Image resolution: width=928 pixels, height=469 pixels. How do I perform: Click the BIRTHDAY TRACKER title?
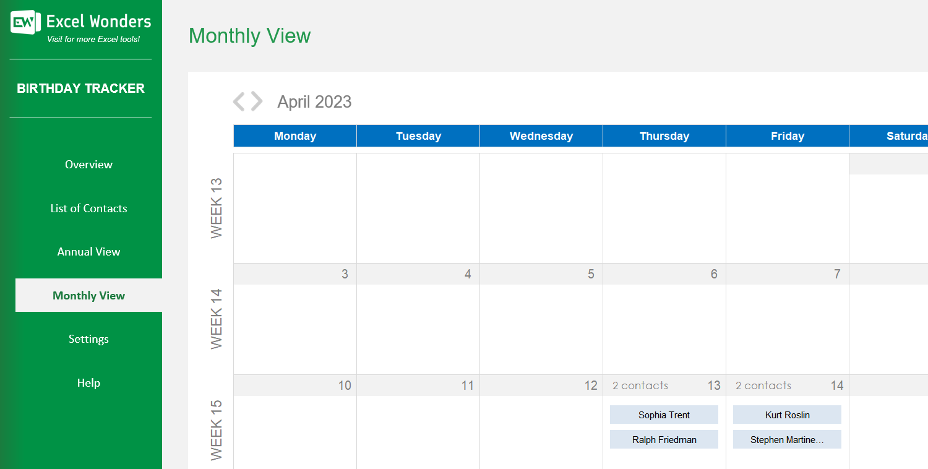pyautogui.click(x=81, y=88)
